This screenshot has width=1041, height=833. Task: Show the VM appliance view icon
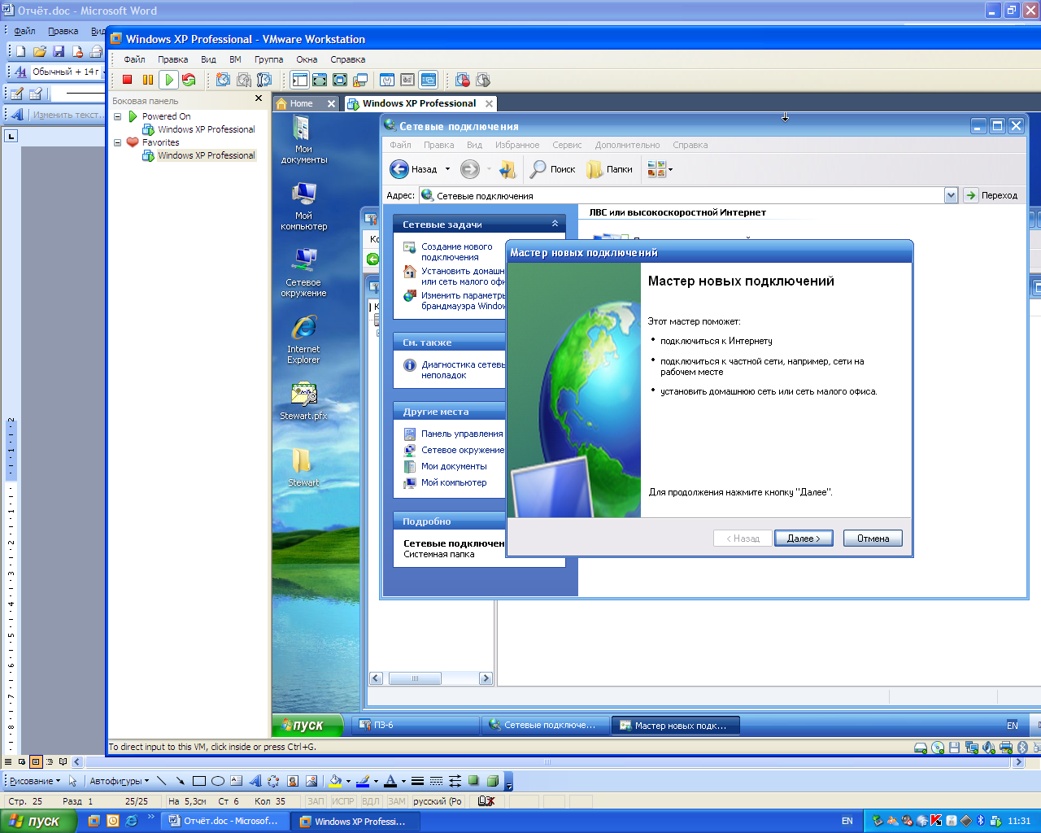407,80
